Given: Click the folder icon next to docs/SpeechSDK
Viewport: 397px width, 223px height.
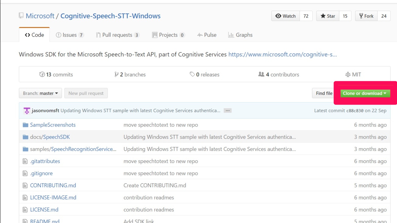Looking at the screenshot, I should point(26,137).
